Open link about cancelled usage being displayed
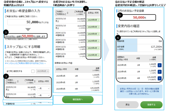170x111 pixels. [x=25, y=63]
